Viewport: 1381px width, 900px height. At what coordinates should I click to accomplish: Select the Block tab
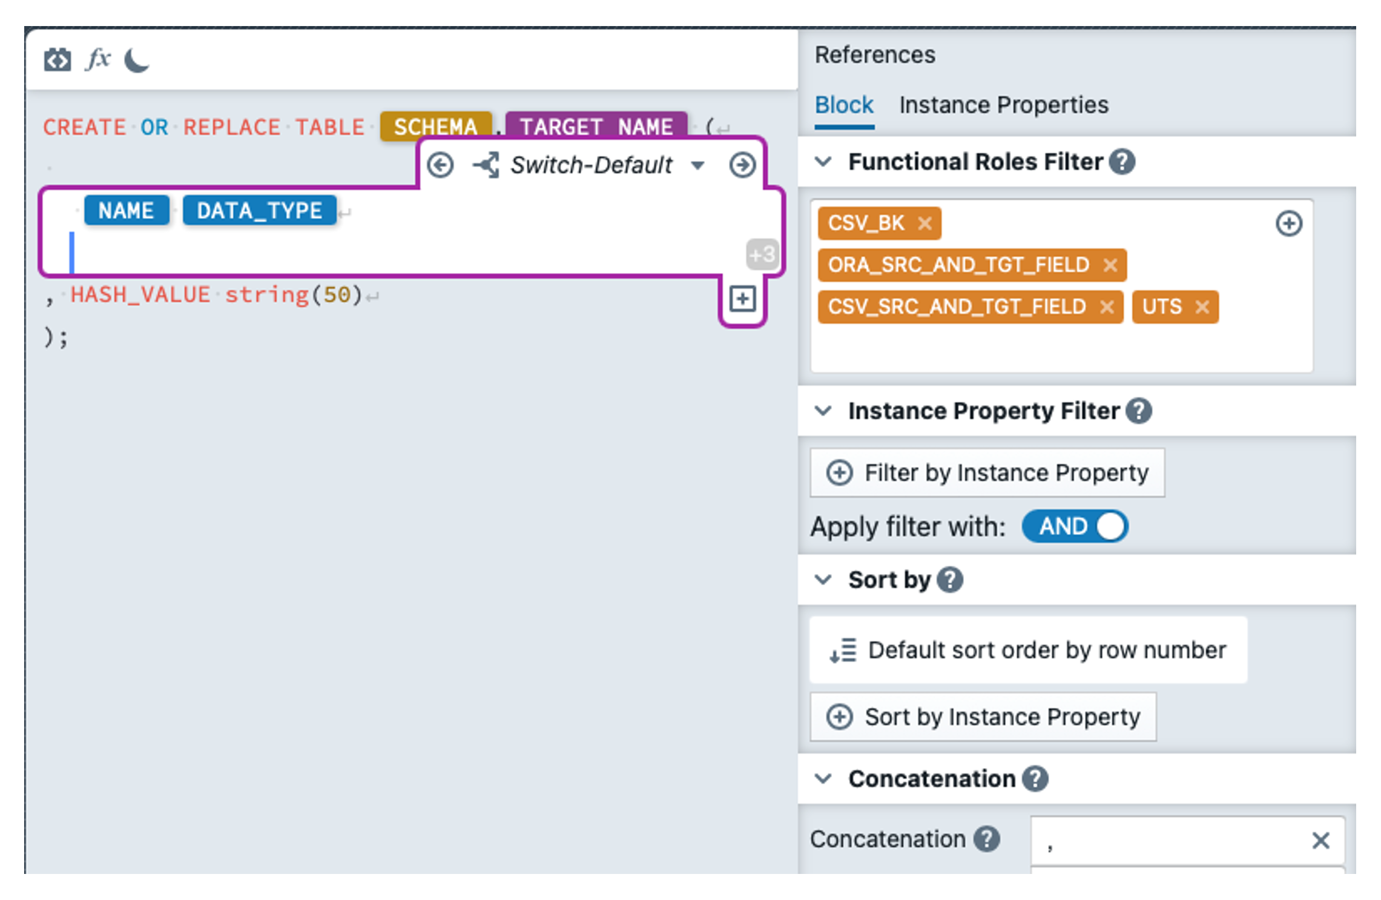click(843, 105)
